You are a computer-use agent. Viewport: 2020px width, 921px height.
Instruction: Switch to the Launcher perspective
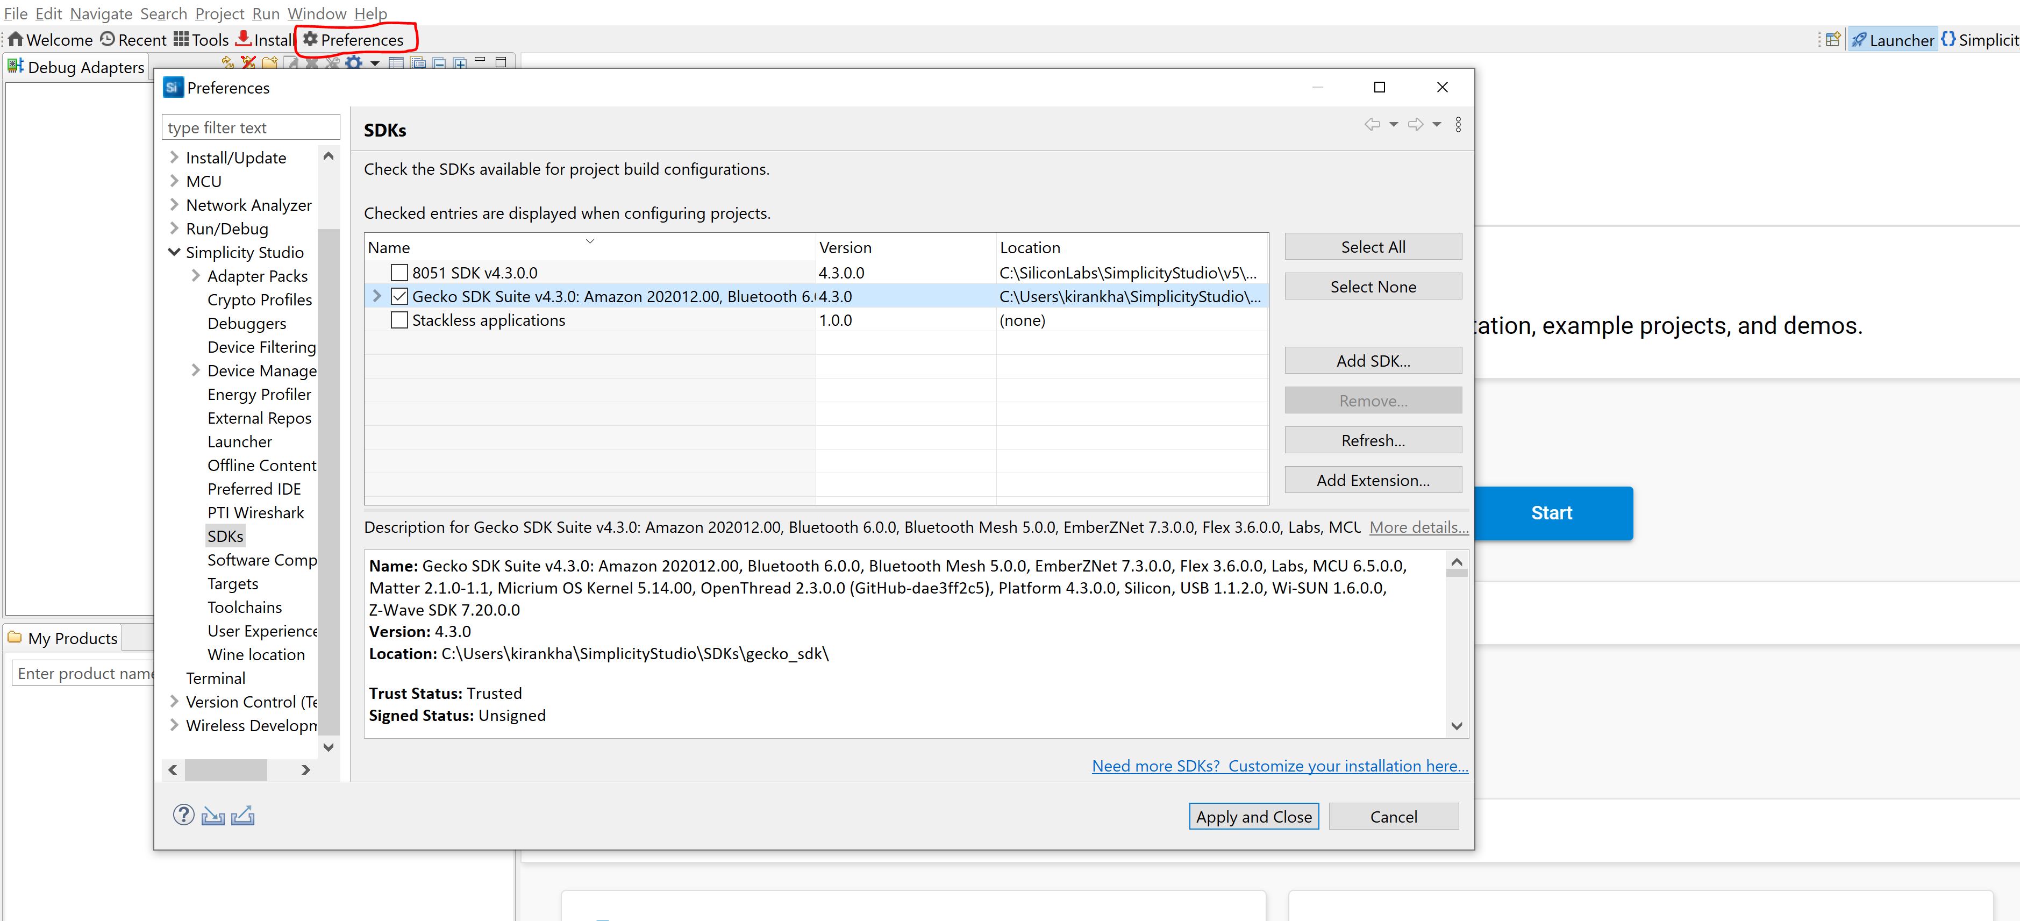[x=1893, y=40]
